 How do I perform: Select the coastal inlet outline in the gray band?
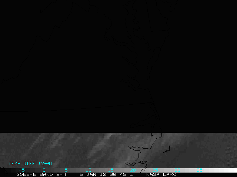point(135,148)
